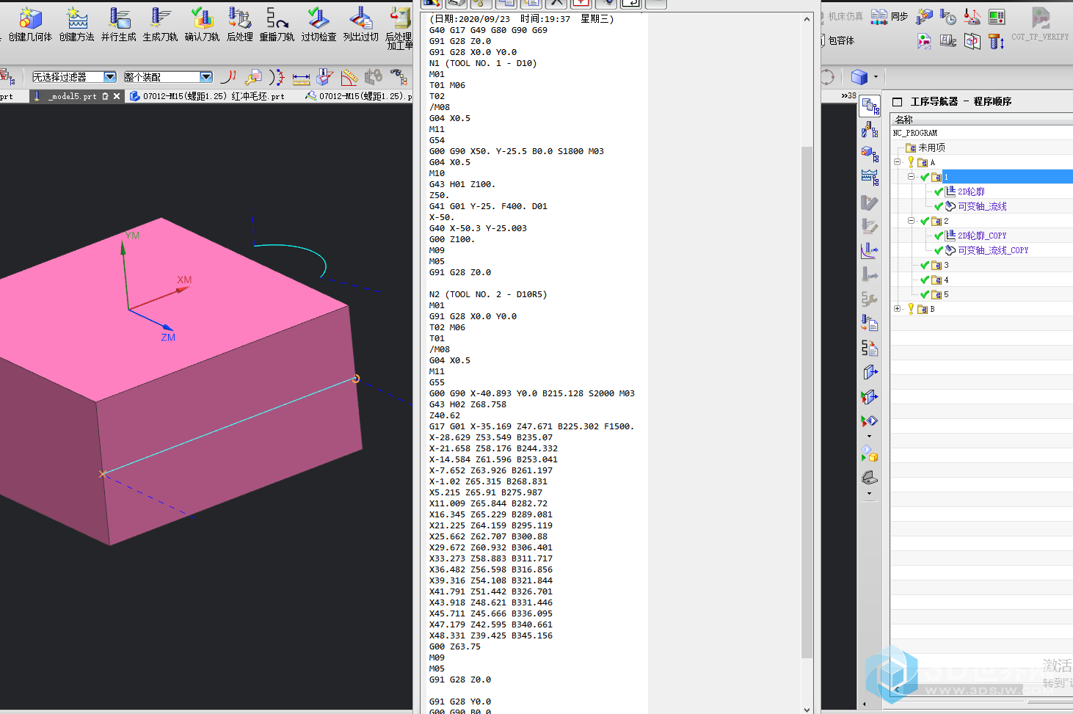Click the 'N1 (TOOL NO. 1 - D10)' line
The image size is (1073, 714).
click(x=483, y=63)
